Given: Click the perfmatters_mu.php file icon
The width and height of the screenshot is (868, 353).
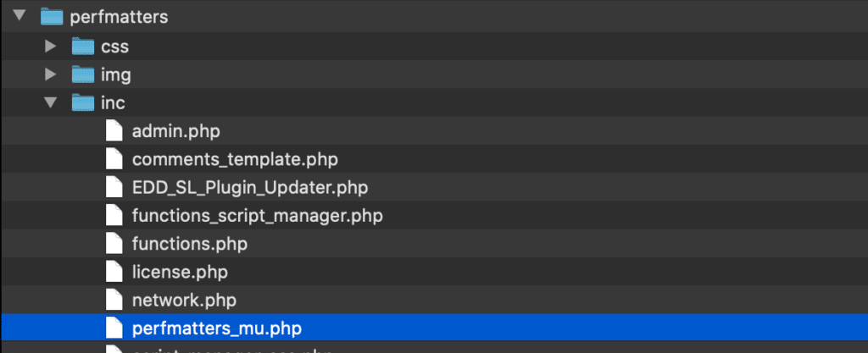Looking at the screenshot, I should pos(114,328).
